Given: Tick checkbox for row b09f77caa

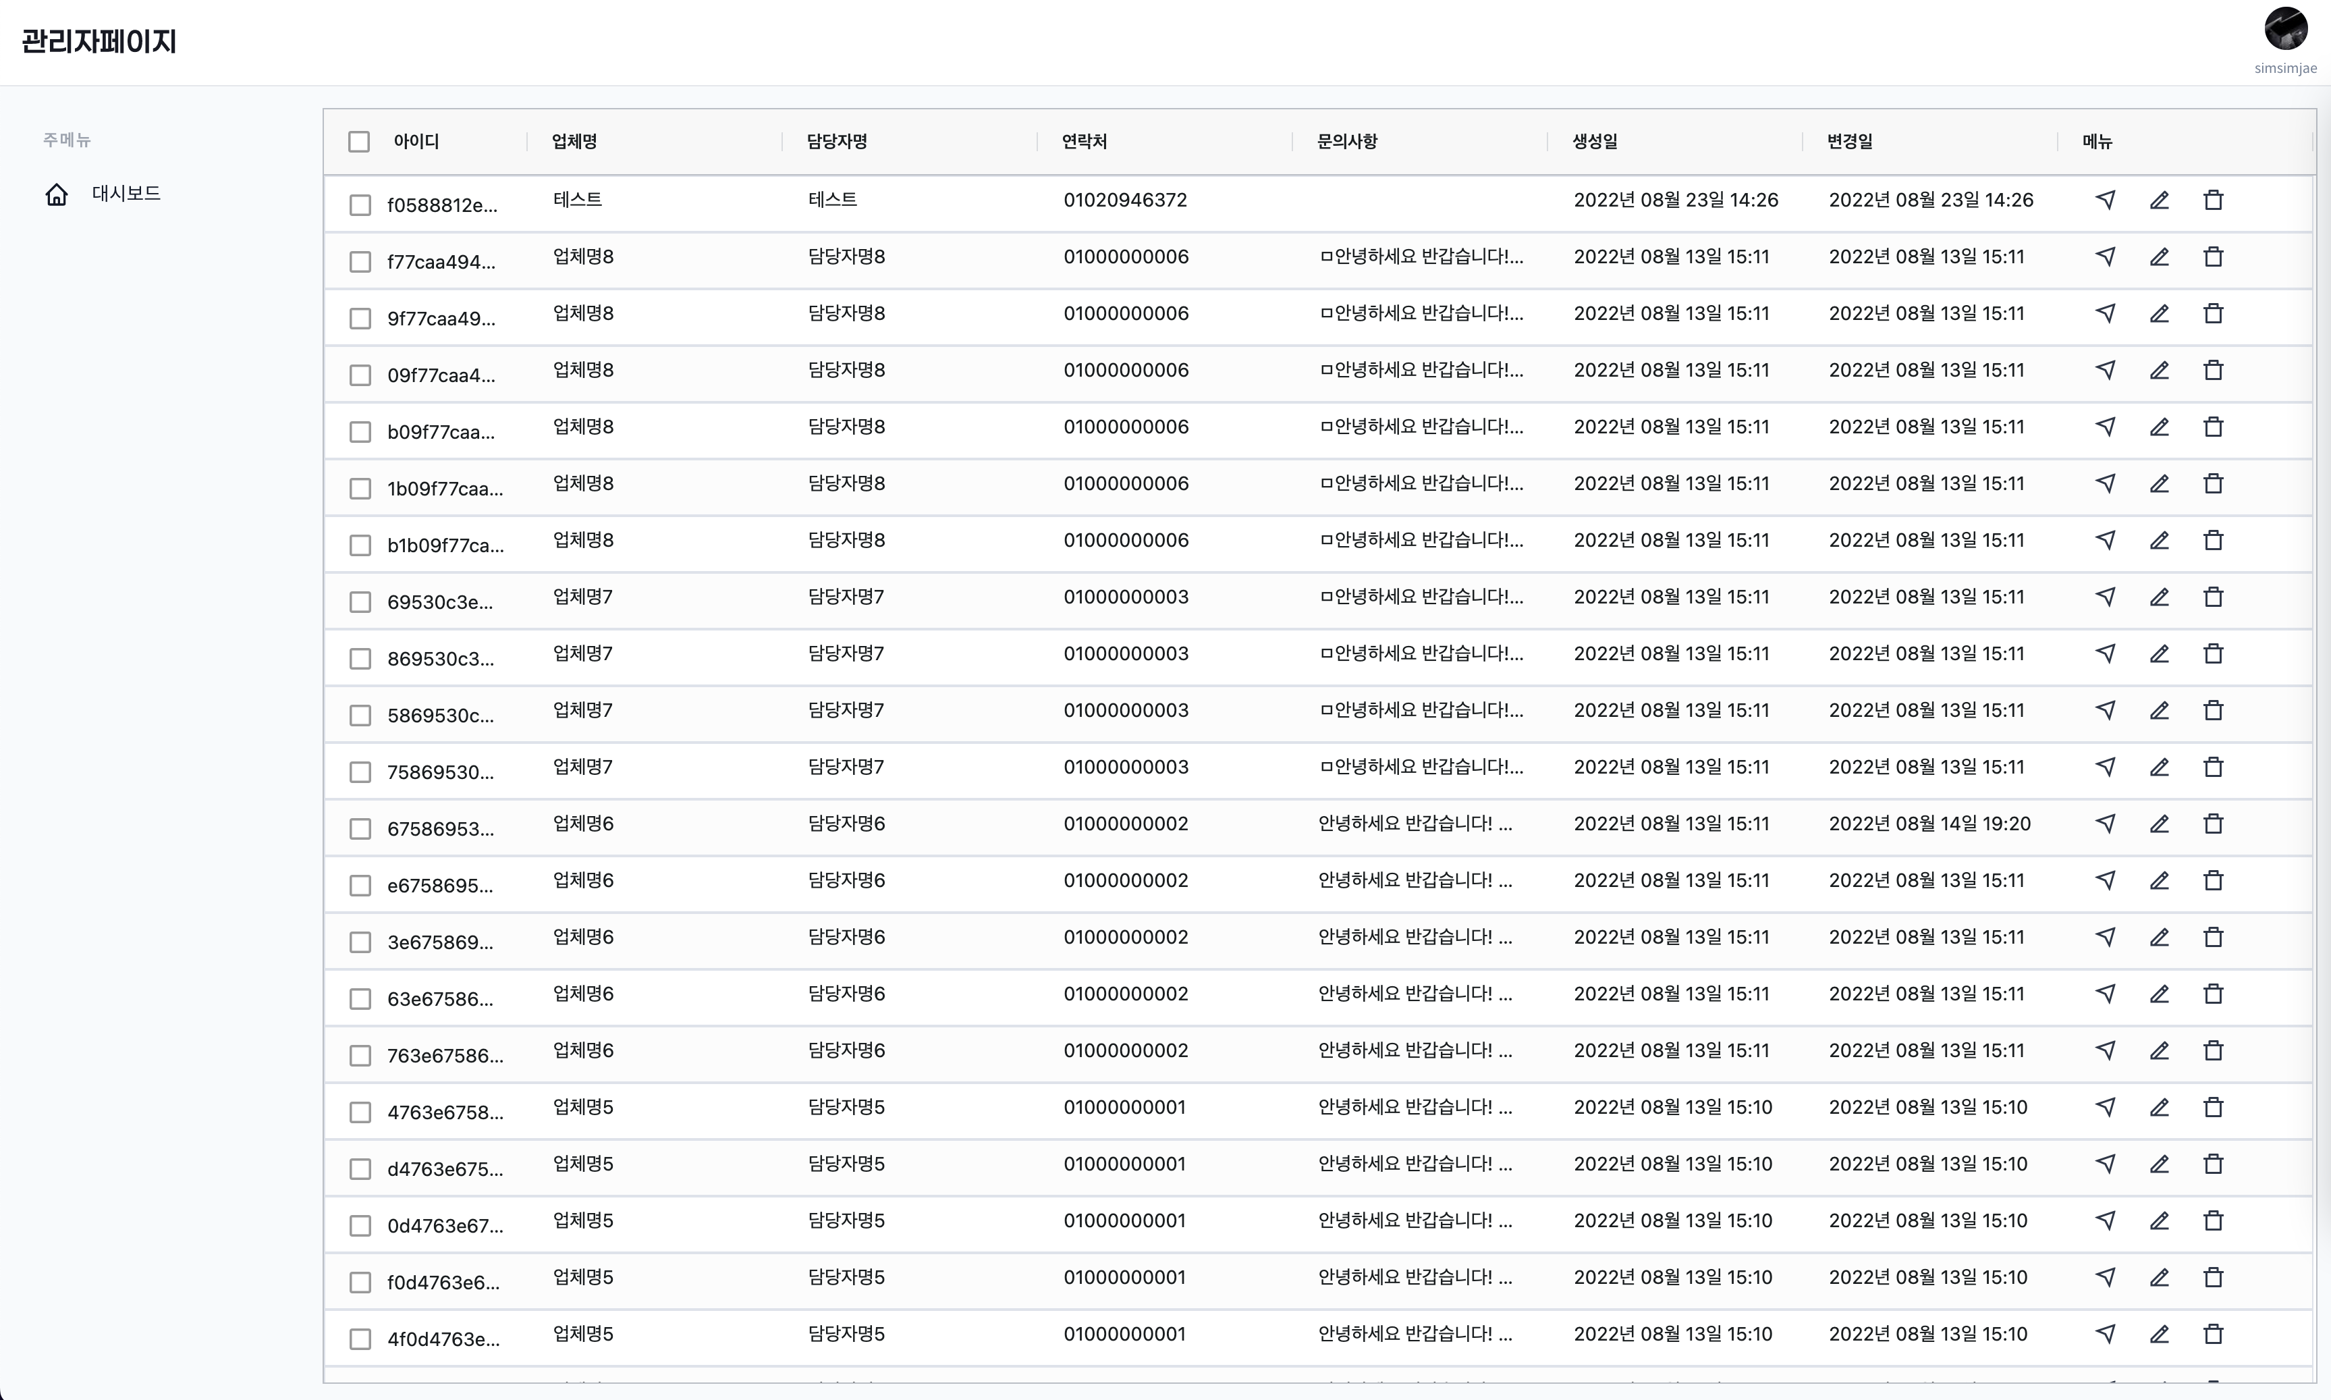Looking at the screenshot, I should pyautogui.click(x=360, y=431).
